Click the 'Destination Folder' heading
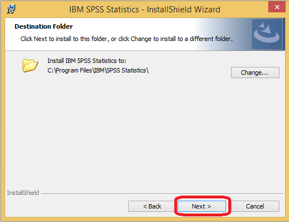Image resolution: width=289 pixels, height=222 pixels. (x=43, y=26)
